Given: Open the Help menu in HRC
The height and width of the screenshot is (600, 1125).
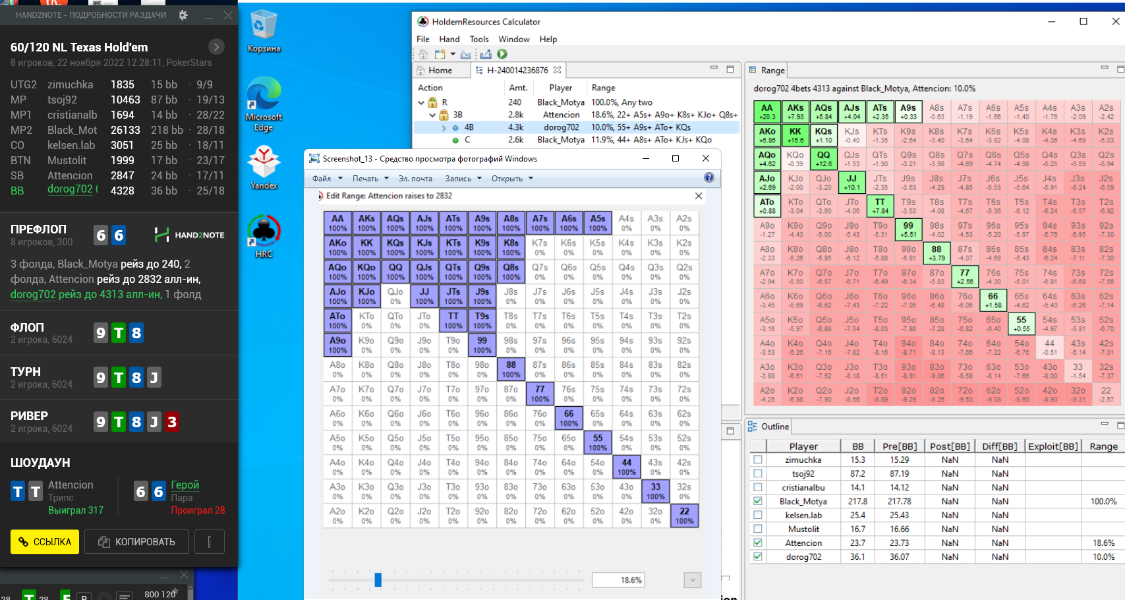Looking at the screenshot, I should [x=548, y=39].
